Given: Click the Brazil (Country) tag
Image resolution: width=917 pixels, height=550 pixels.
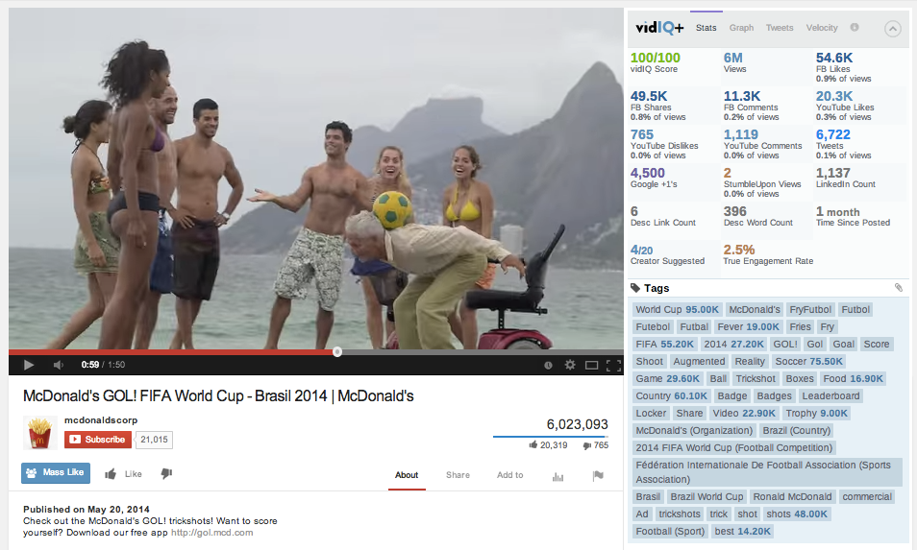Looking at the screenshot, I should (x=796, y=430).
